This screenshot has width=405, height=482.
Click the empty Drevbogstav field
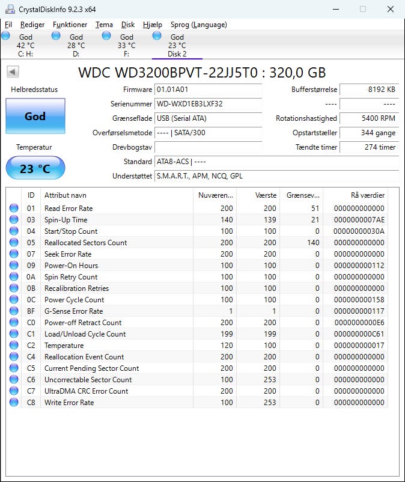pos(208,147)
